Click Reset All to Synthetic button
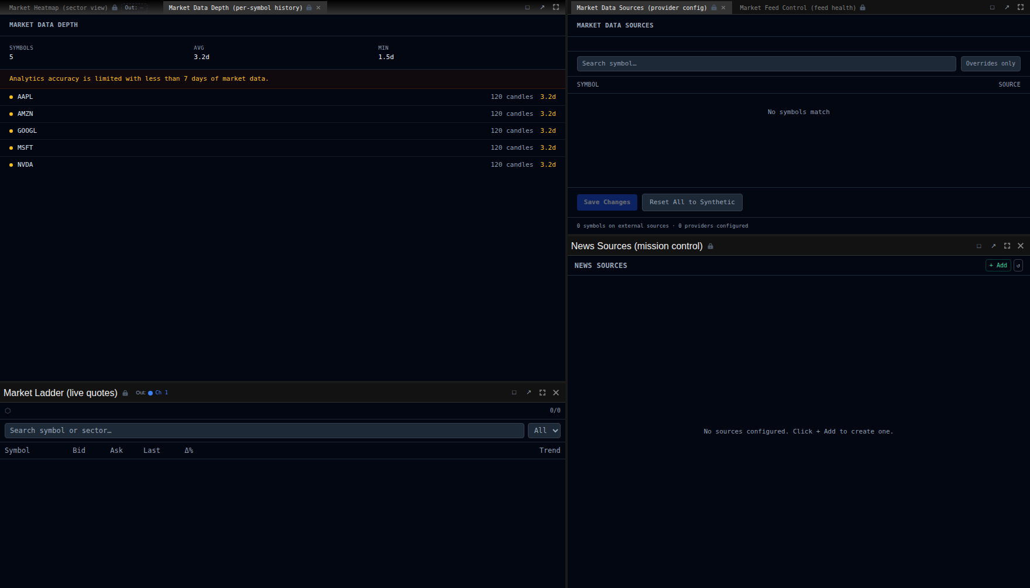 [692, 202]
